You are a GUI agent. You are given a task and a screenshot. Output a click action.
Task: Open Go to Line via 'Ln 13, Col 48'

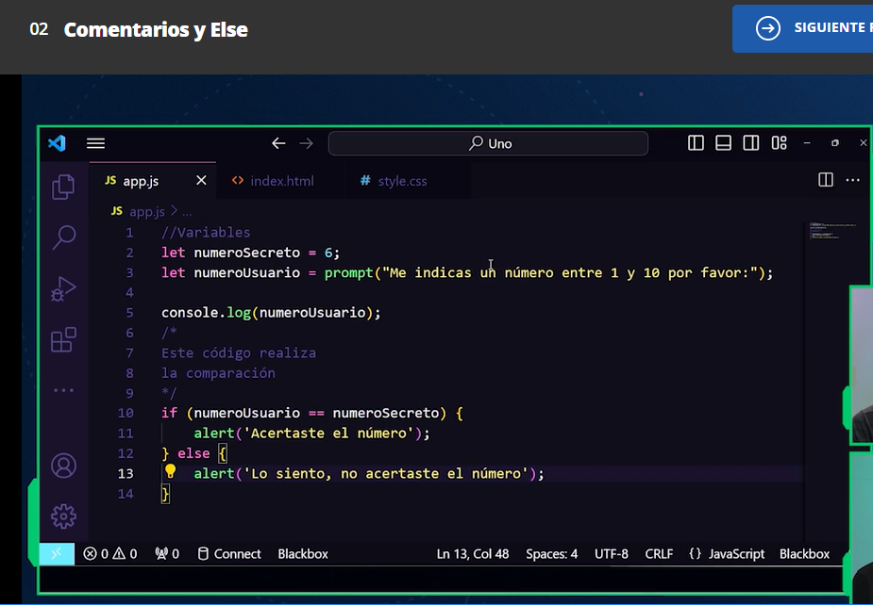(473, 554)
